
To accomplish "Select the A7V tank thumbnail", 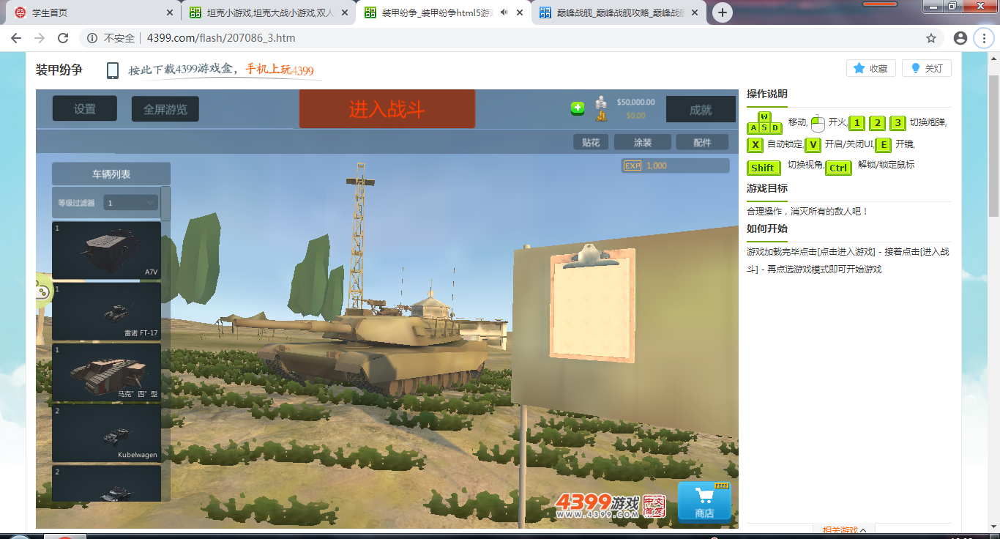I will 107,250.
